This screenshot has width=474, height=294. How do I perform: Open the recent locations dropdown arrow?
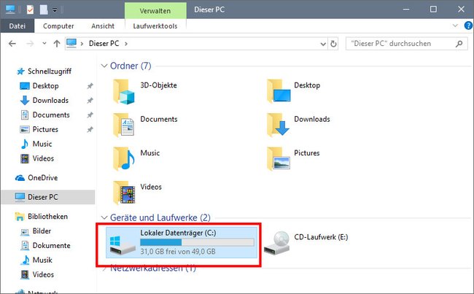[44, 44]
